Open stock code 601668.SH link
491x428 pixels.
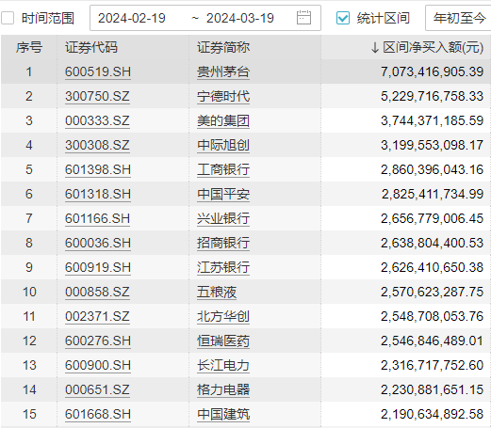[x=98, y=414]
